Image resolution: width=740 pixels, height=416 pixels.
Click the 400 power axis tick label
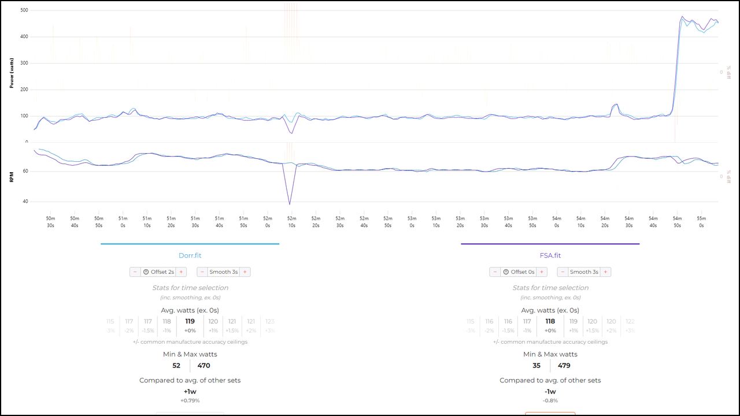[x=24, y=37]
